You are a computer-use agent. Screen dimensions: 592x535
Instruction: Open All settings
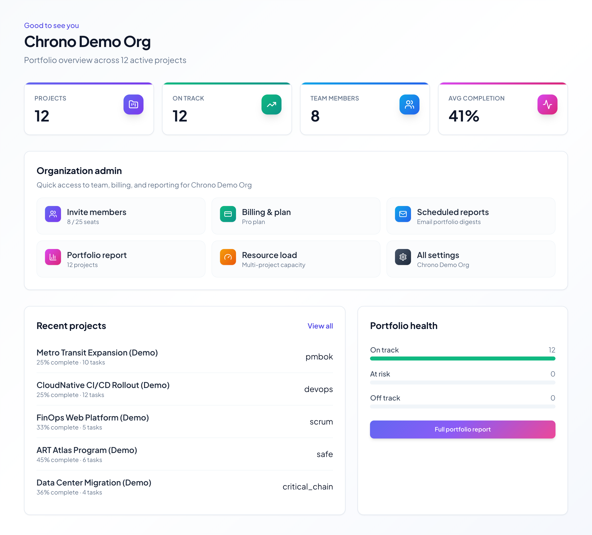471,259
